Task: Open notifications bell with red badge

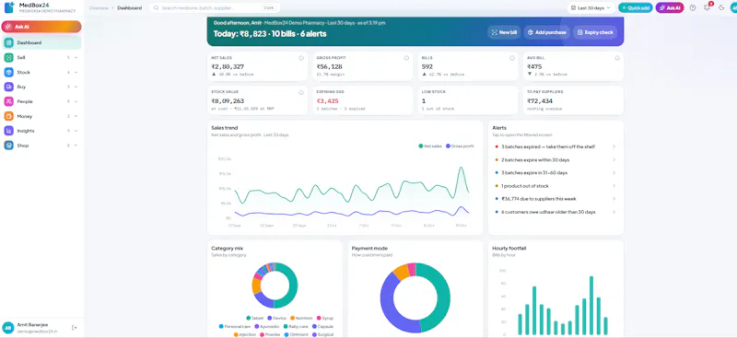Action: tap(708, 7)
